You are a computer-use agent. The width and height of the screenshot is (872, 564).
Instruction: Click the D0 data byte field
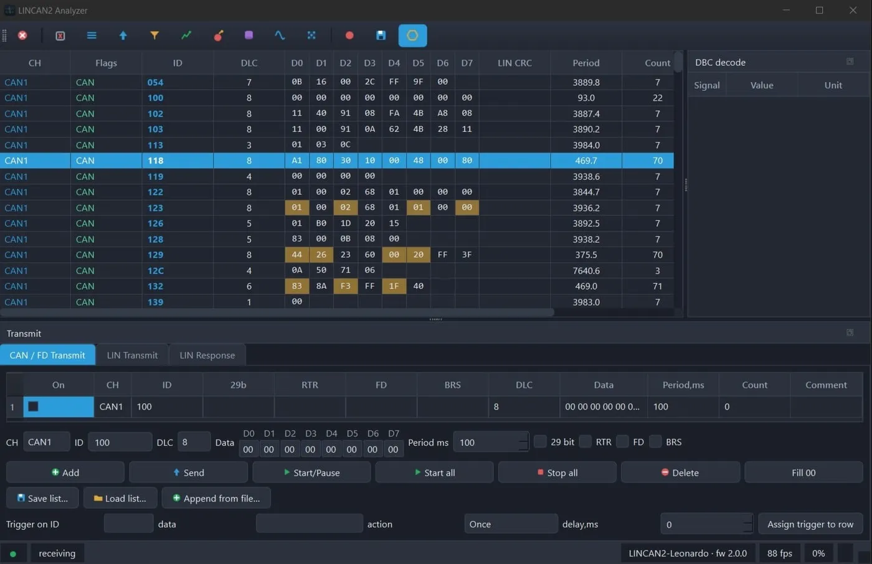click(x=249, y=449)
